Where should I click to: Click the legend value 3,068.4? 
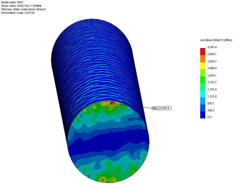pyautogui.click(x=212, y=68)
